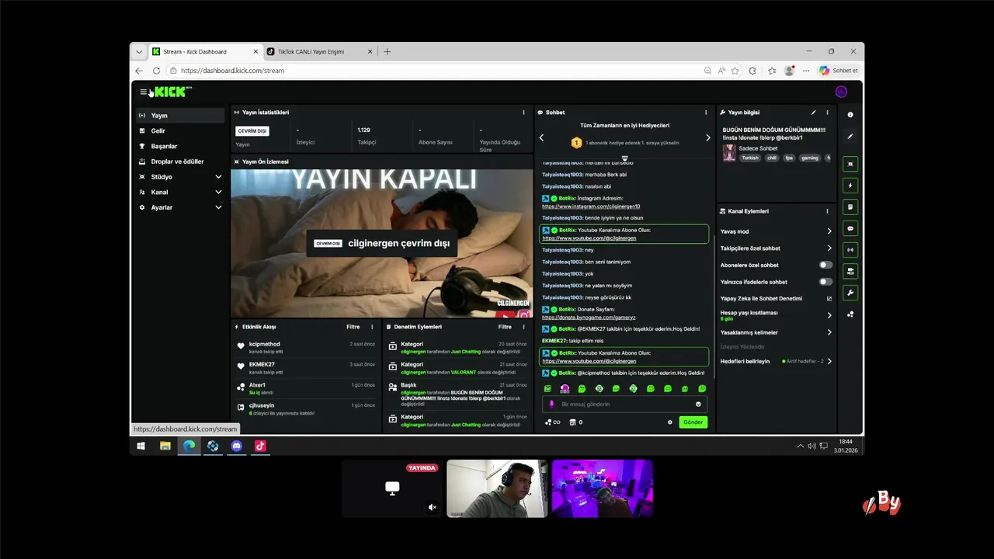The image size is (994, 559).
Task: Click the channel points icon in right rail
Action: (x=850, y=314)
